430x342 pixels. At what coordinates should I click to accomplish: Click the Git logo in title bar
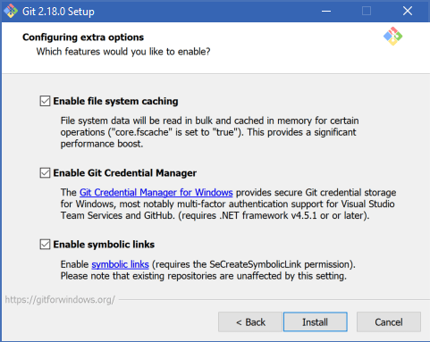pos(11,11)
